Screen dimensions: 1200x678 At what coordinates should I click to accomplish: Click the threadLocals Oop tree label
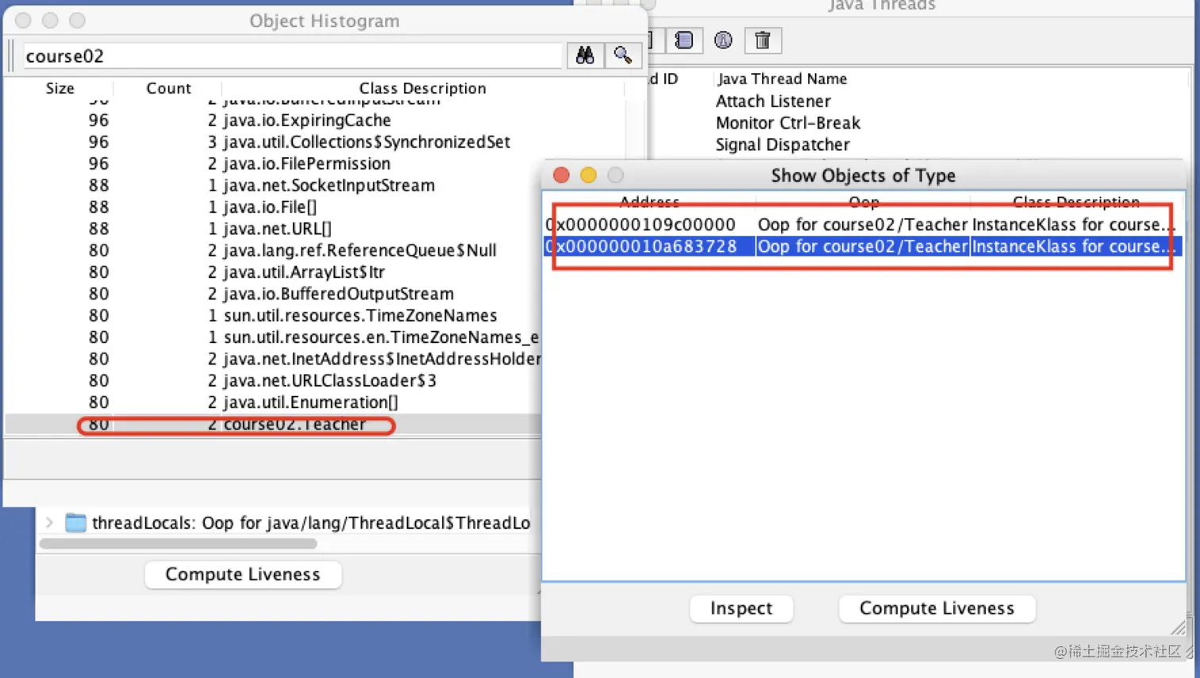[311, 522]
